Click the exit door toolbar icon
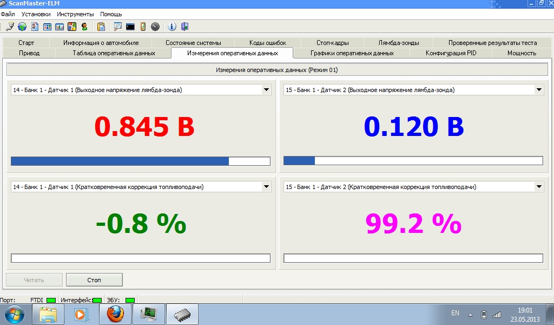The width and height of the screenshot is (554, 325). (184, 26)
